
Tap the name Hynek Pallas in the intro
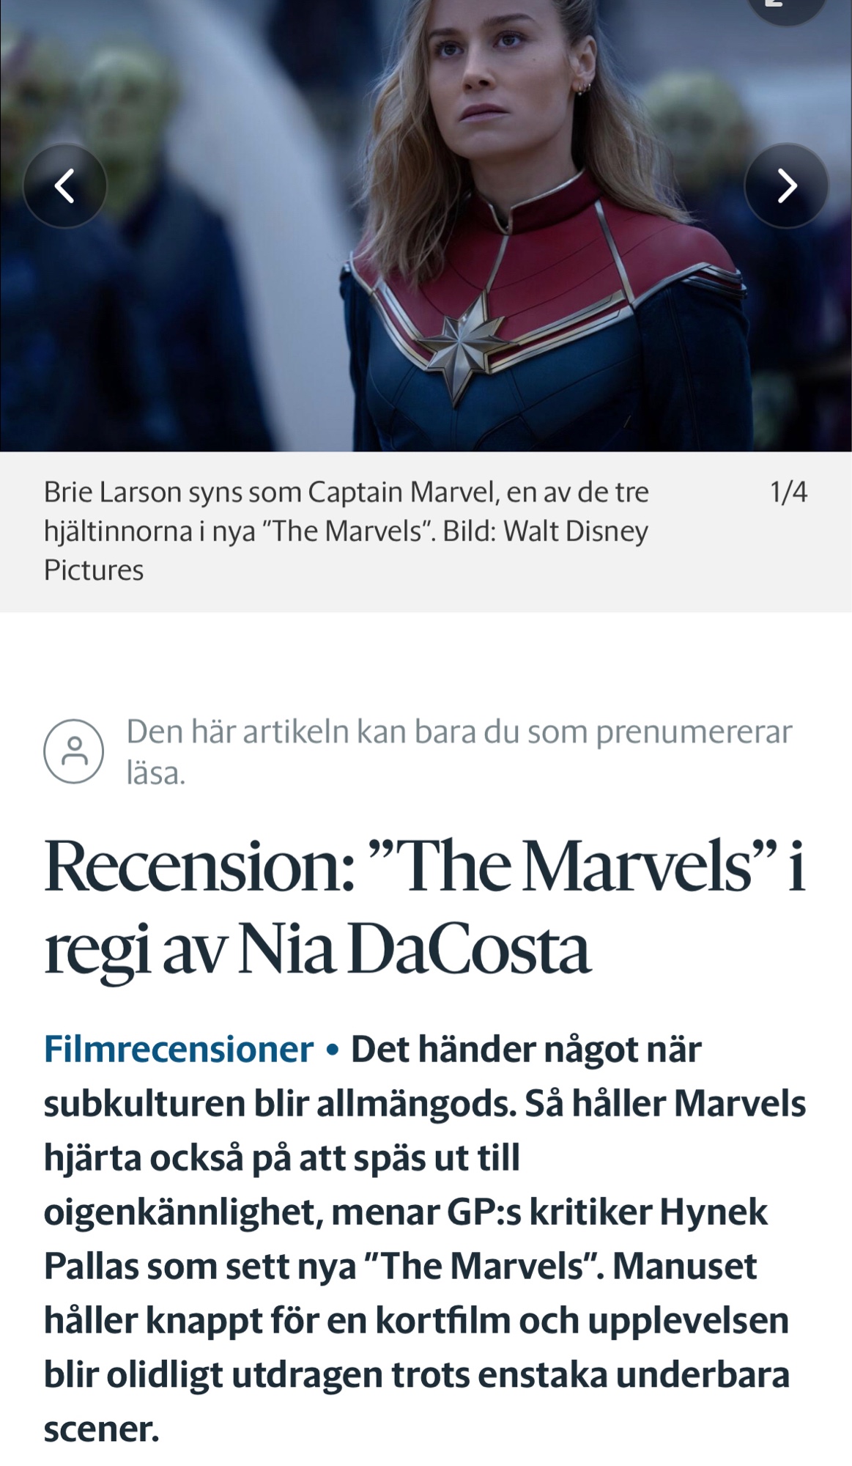point(406,1239)
